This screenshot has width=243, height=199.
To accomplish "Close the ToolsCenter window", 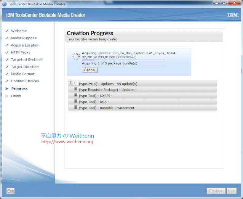I will tap(235, 3).
